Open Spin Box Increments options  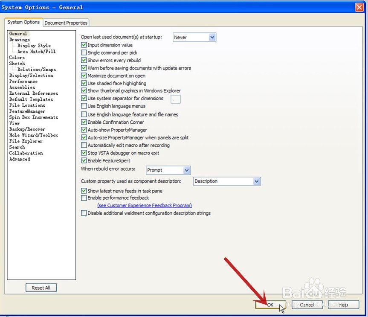34,117
